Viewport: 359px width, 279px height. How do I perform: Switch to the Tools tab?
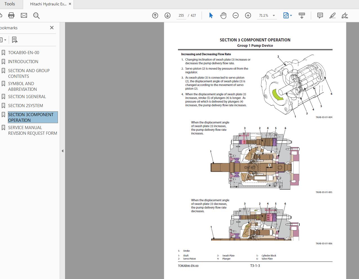[x=10, y=4]
